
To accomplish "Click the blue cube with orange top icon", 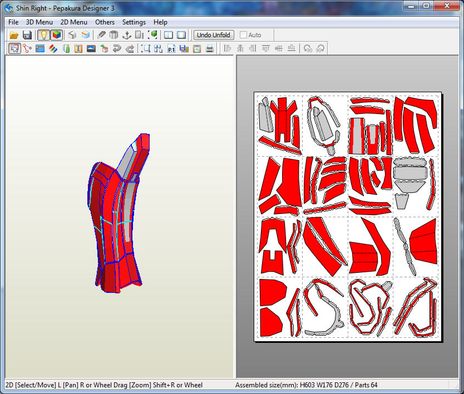I will point(86,35).
